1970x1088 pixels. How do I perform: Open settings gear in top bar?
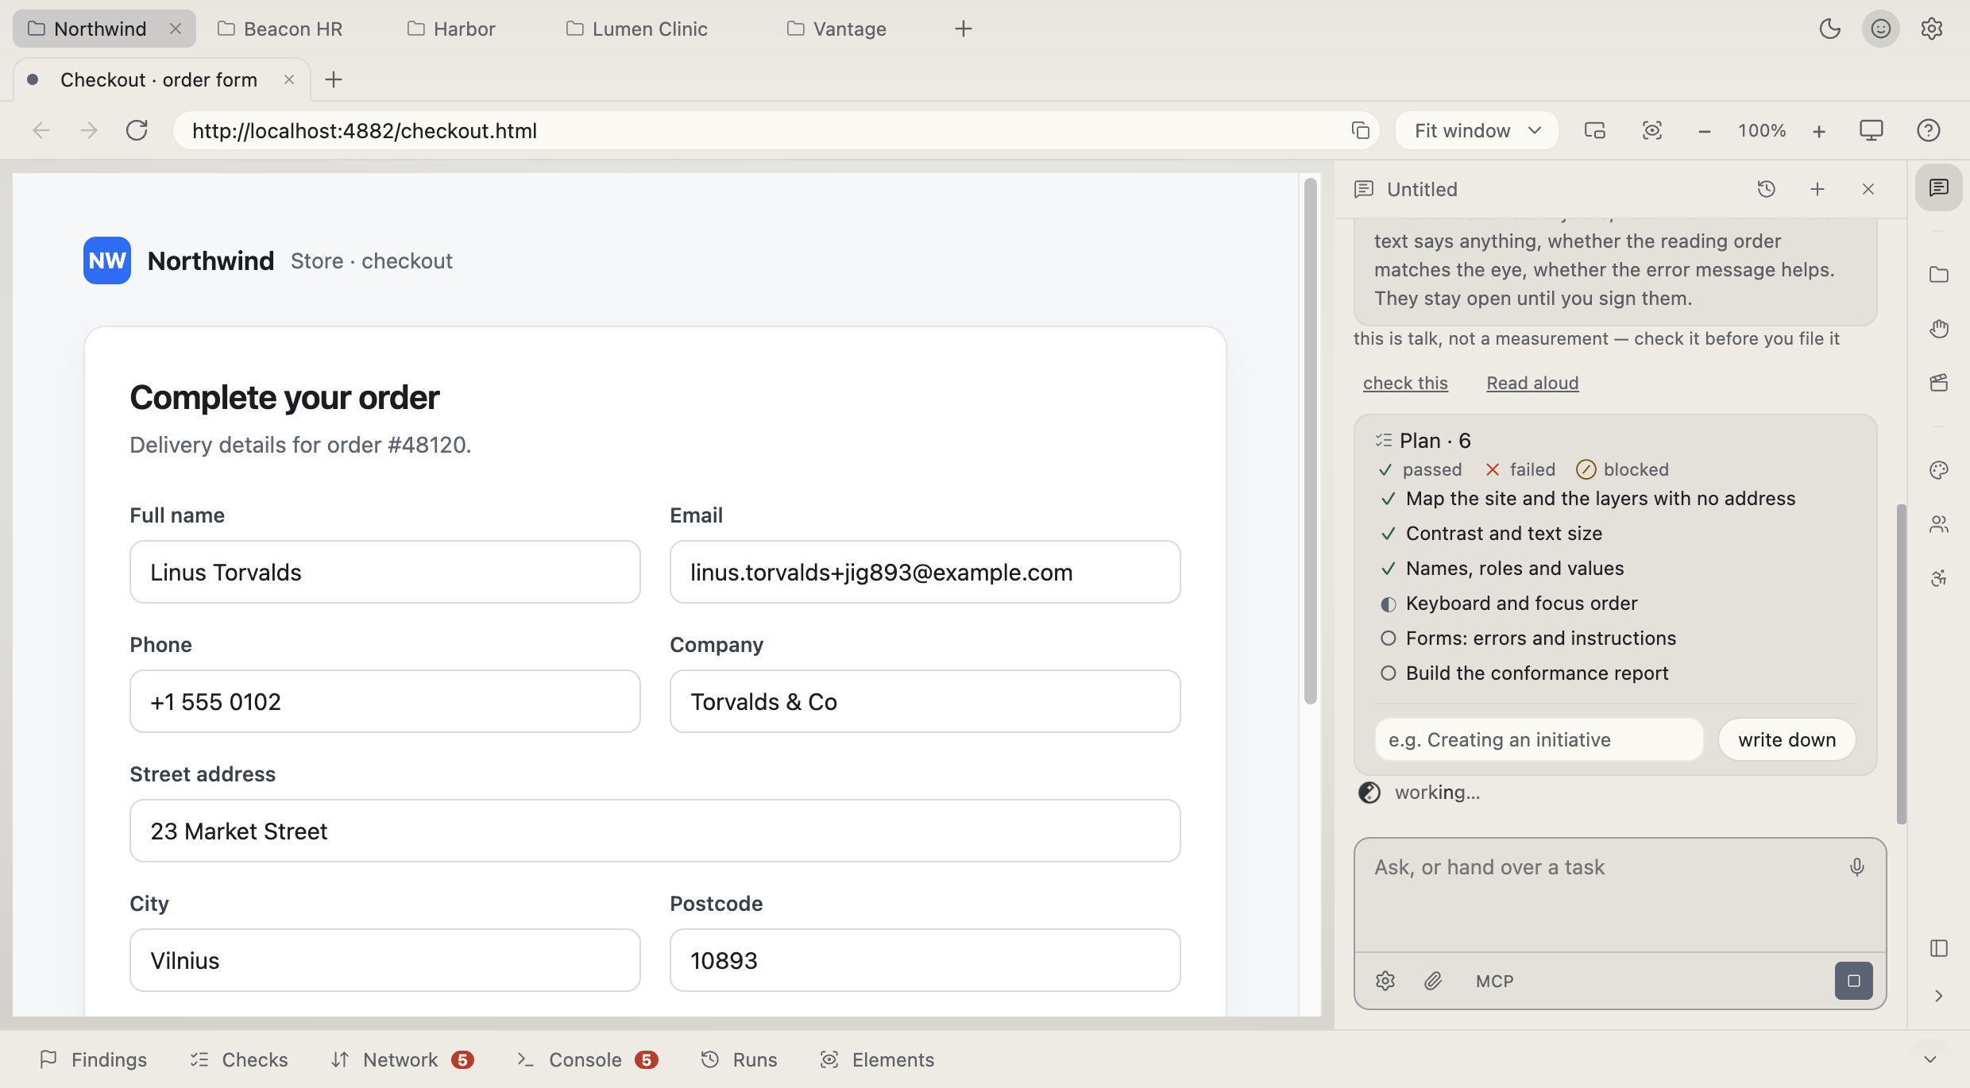[1931, 29]
